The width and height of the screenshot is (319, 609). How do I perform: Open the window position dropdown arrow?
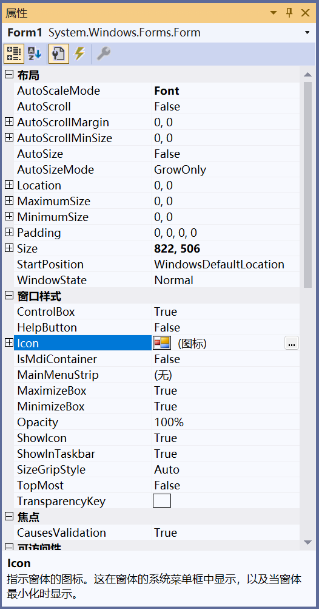click(274, 13)
